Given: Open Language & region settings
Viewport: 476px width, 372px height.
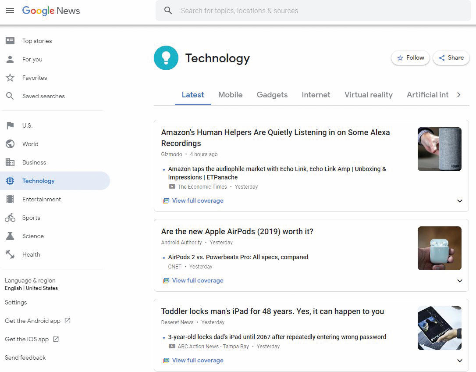Looking at the screenshot, I should (x=31, y=284).
